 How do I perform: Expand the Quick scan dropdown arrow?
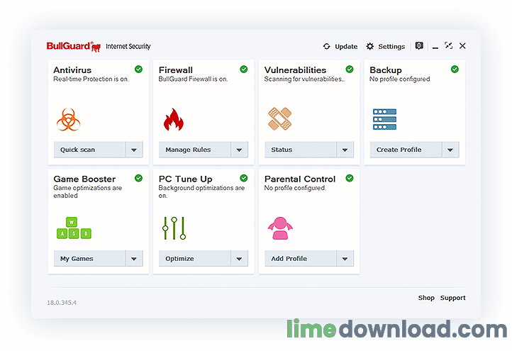tap(135, 150)
